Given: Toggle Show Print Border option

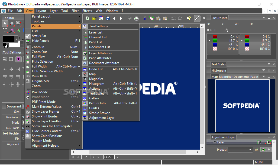Looking at the screenshot, I should [53, 116].
